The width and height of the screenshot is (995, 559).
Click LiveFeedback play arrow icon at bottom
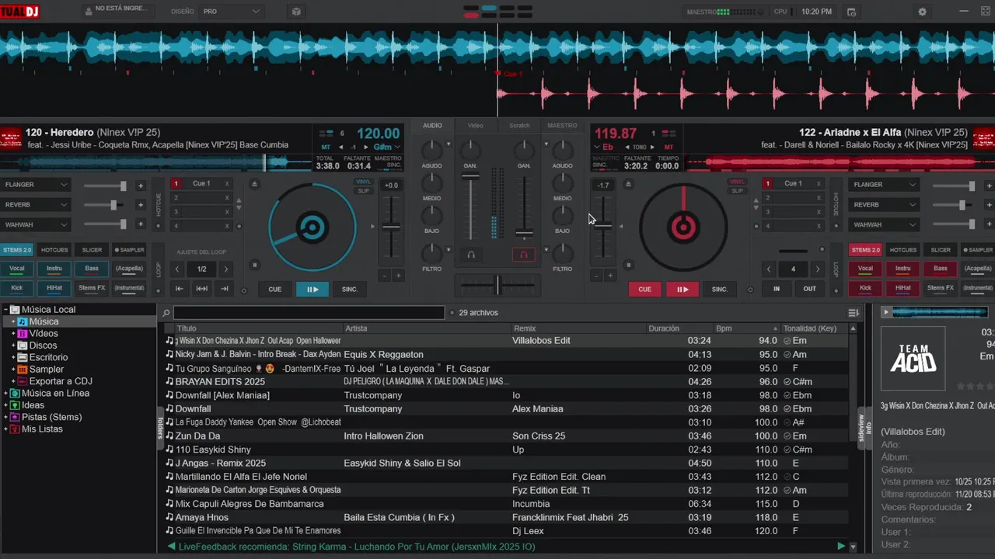(x=840, y=547)
